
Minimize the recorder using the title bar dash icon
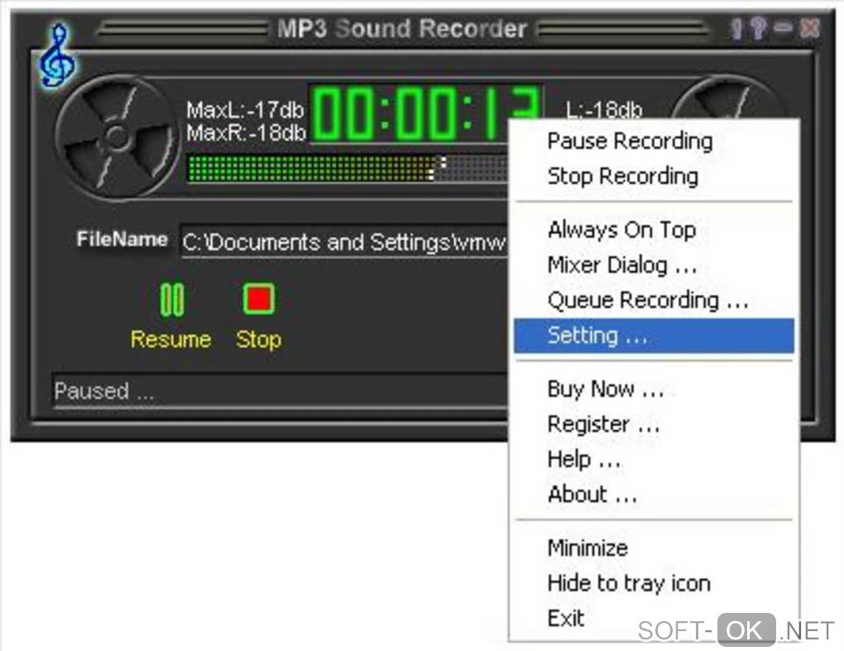[783, 27]
